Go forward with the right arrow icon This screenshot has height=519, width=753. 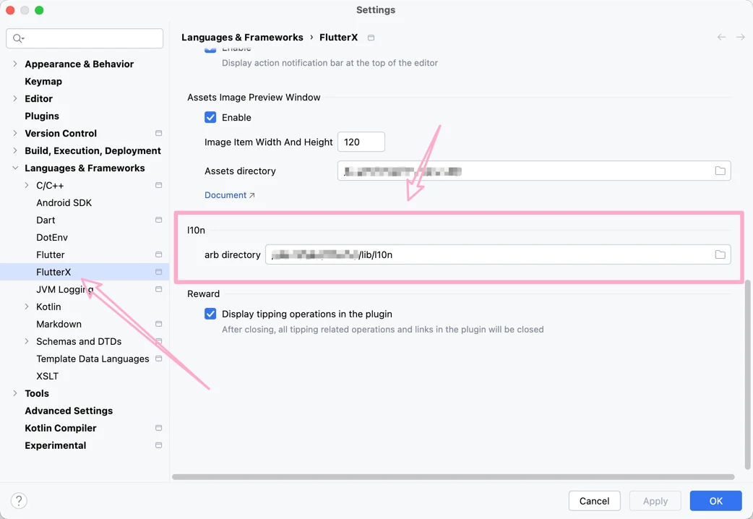(x=741, y=37)
